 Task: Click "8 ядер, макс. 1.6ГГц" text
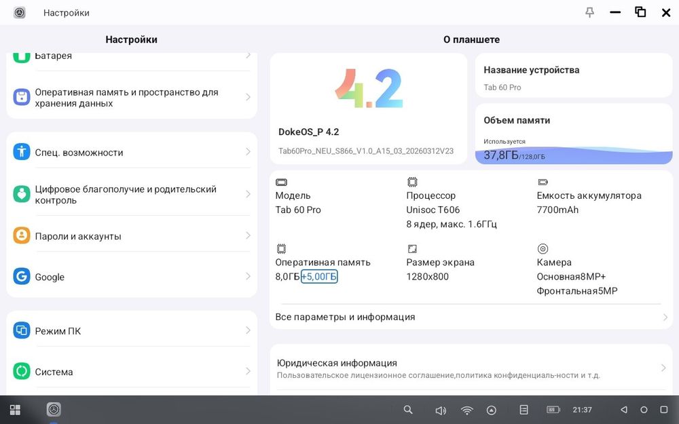452,224
